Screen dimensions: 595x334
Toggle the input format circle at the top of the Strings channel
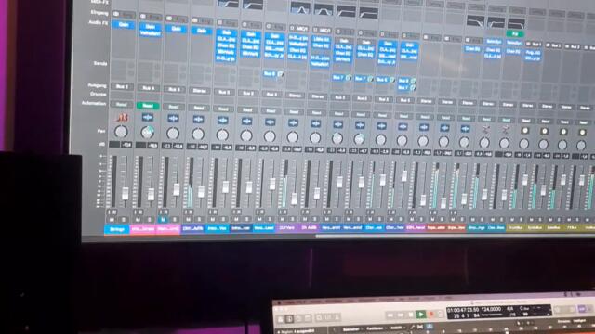(116, 14)
